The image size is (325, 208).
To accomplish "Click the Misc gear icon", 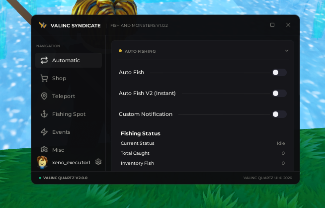I will 44,149.
